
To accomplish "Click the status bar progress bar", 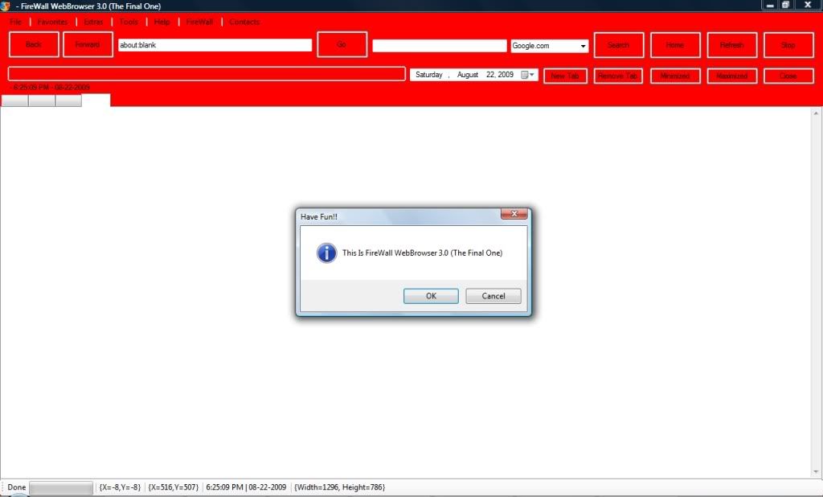I will [x=61, y=487].
